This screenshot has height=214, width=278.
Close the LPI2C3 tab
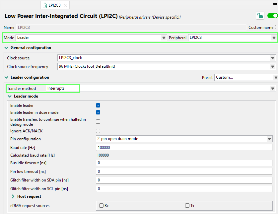[65, 5]
